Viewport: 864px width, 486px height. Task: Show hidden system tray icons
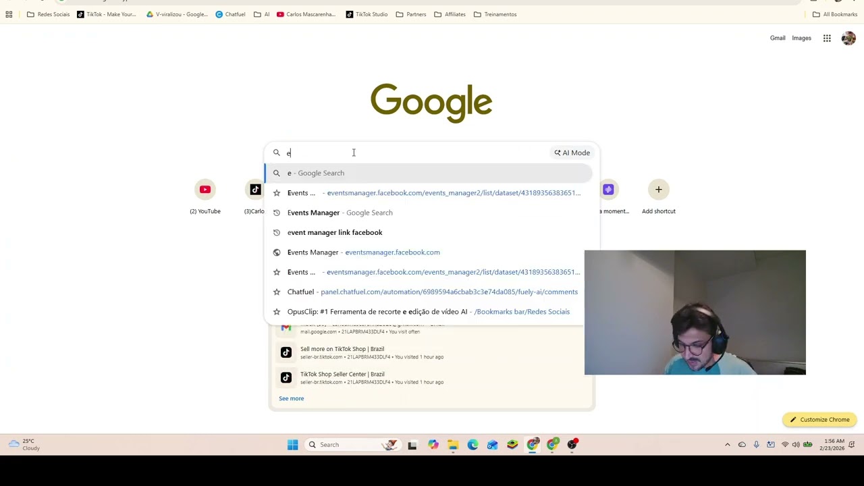(x=727, y=445)
